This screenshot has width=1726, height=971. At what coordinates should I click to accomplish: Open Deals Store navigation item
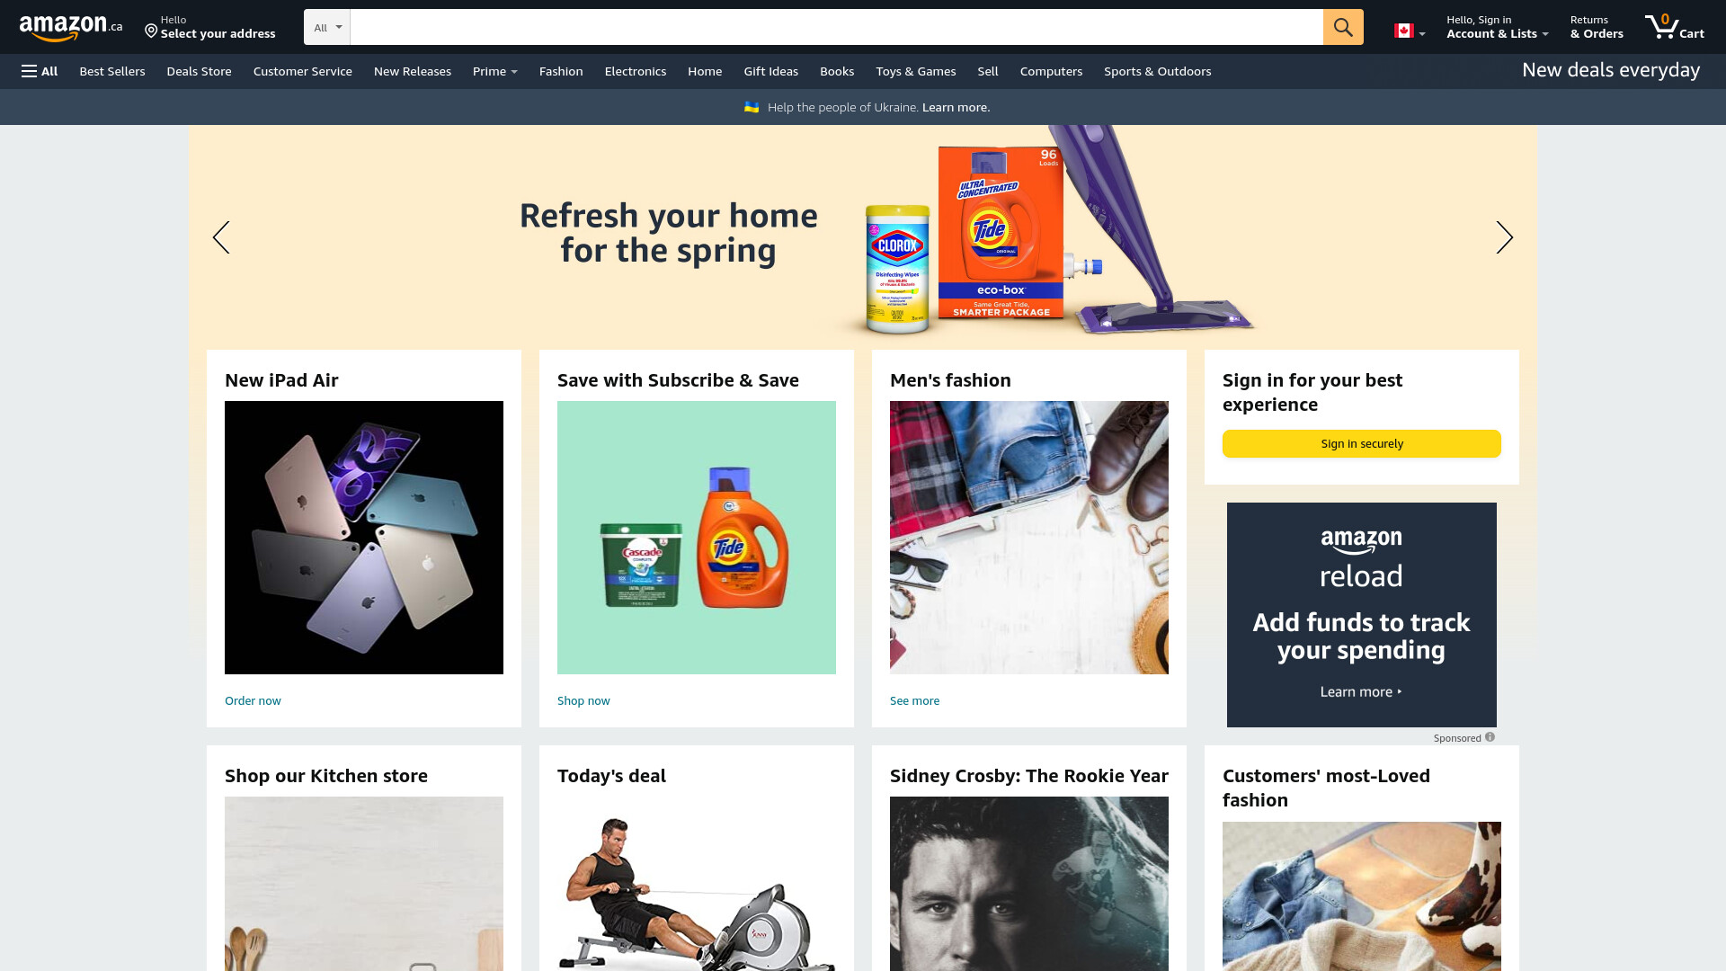click(199, 71)
